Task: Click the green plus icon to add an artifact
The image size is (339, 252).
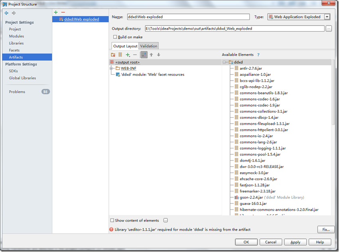Action: pos(55,12)
